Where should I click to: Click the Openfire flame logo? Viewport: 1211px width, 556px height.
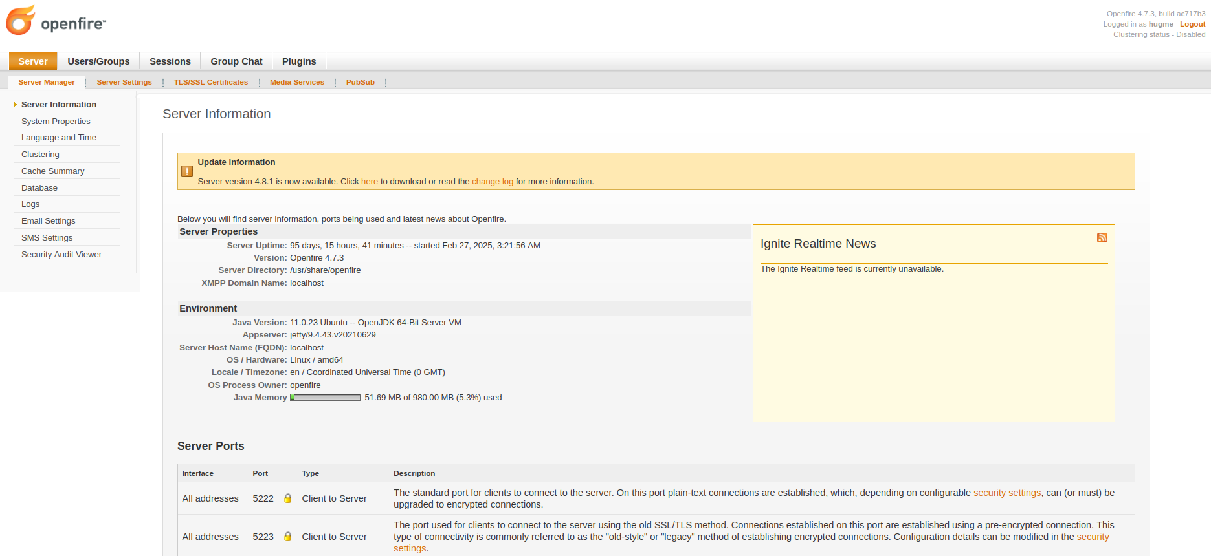click(x=20, y=20)
